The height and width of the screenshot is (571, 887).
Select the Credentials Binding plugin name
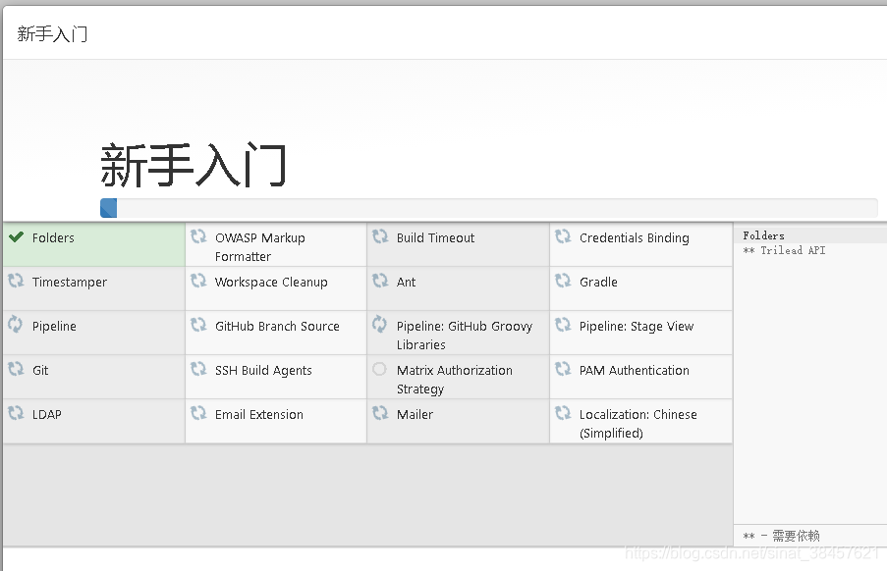(x=635, y=237)
